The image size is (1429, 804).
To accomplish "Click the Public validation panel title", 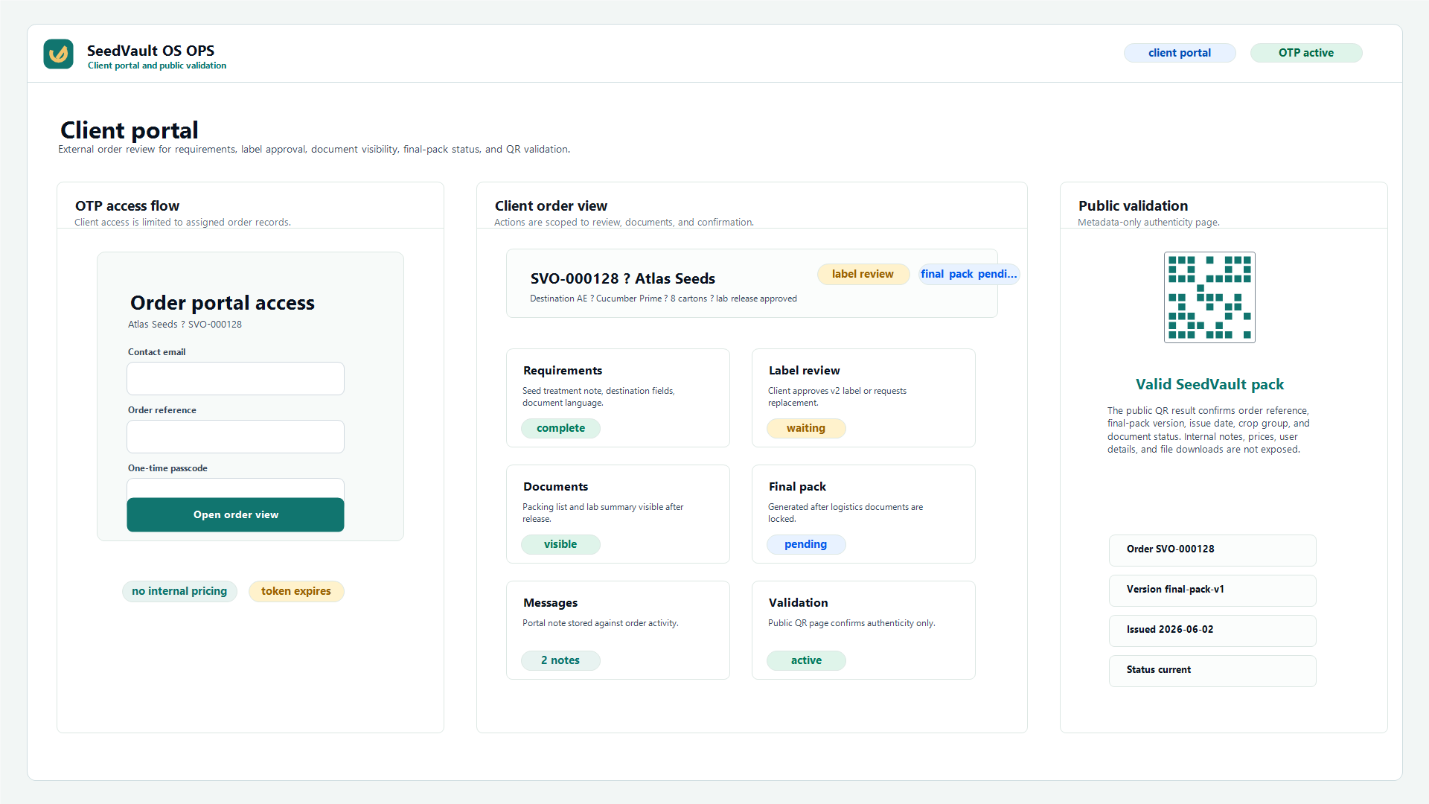I will 1133,205.
